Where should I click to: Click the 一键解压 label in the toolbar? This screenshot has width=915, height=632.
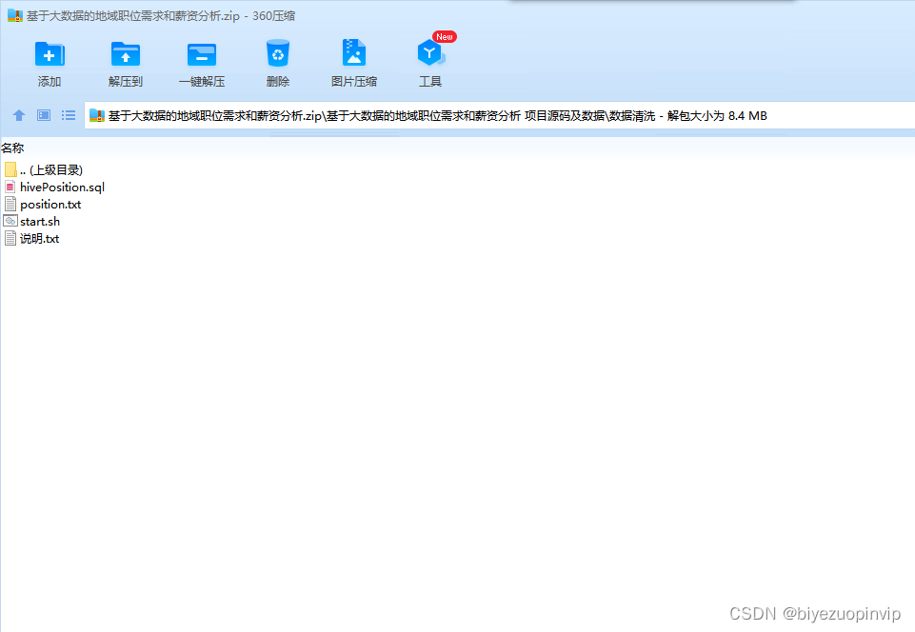[x=202, y=82]
